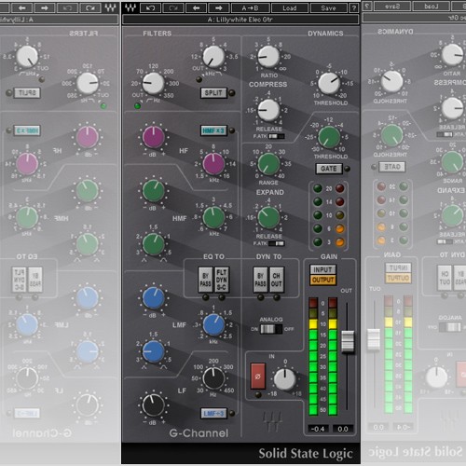
Task: Click the preset name bar Lillywhite Elec Gtr
Action: 240,20
